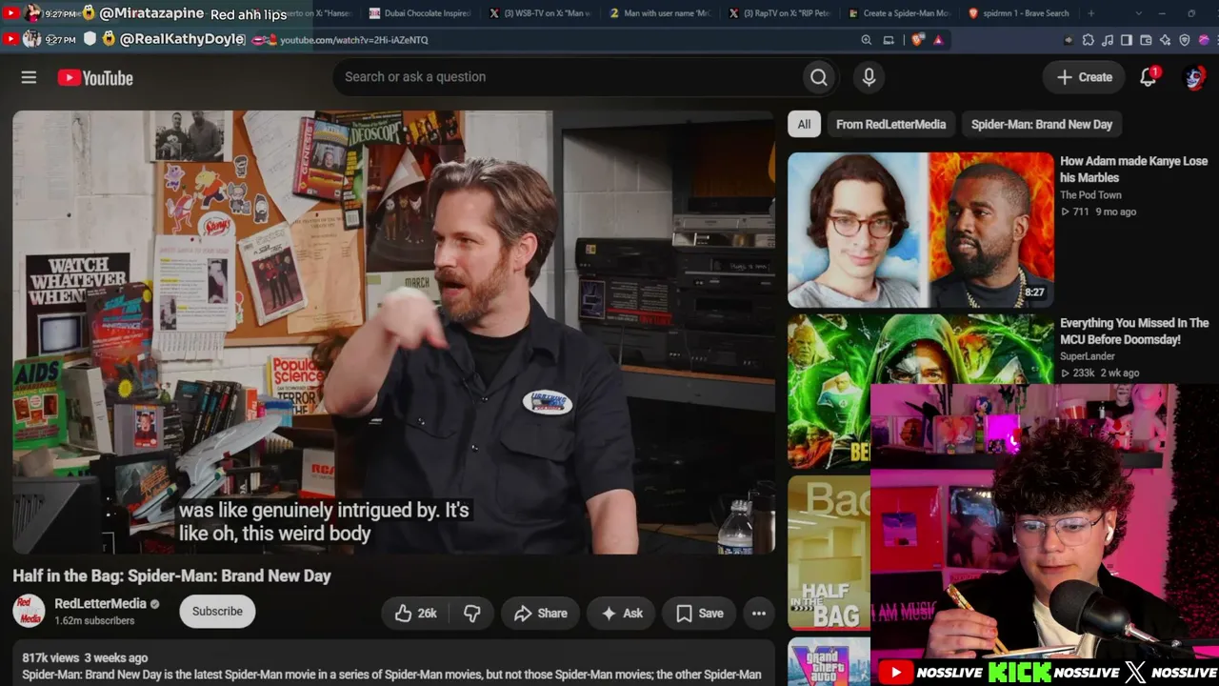Viewport: 1219px width, 686px height.
Task: Click the video title 'Half in the Bag: Spider-Man'
Action: [x=171, y=575]
